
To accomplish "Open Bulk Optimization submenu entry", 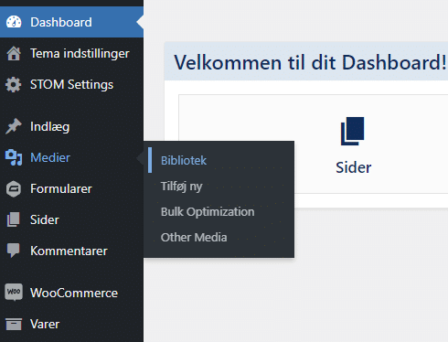I will [x=208, y=211].
